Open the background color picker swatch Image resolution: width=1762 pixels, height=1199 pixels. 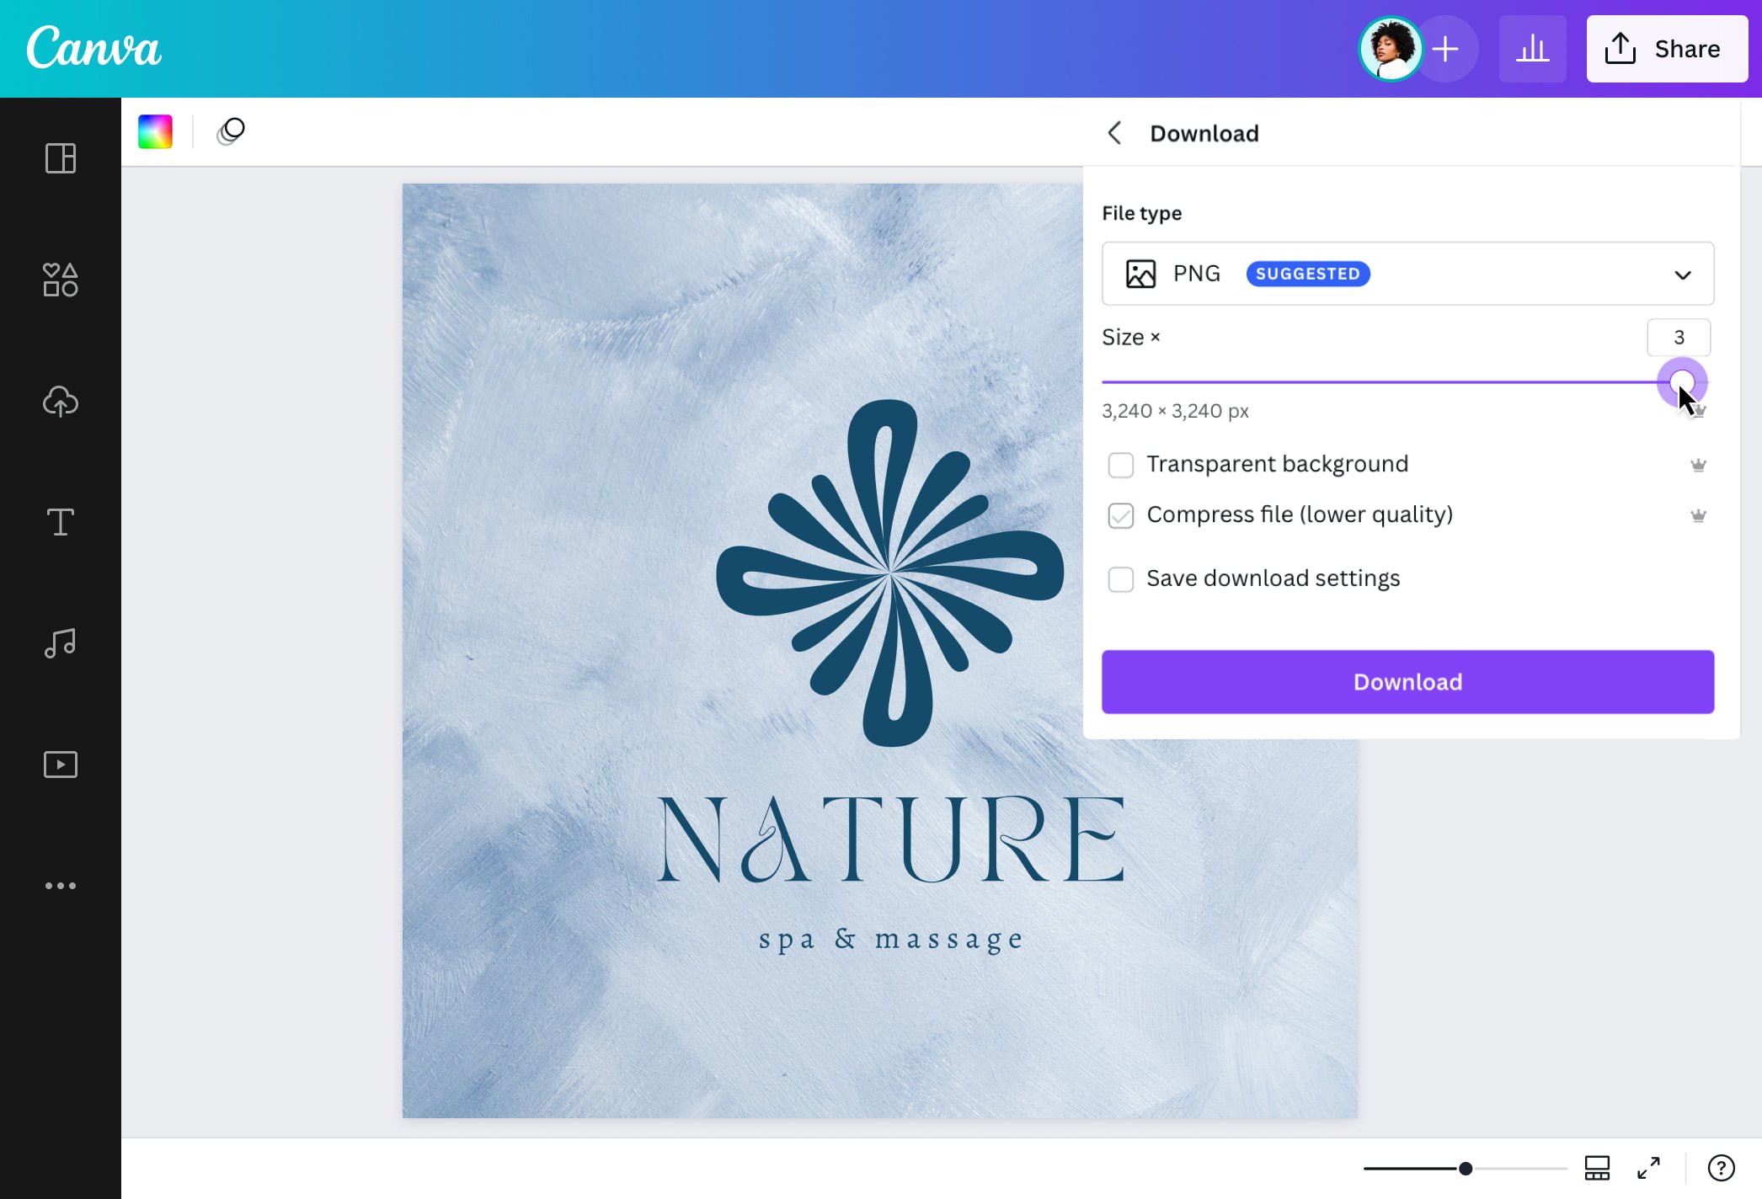tap(155, 131)
